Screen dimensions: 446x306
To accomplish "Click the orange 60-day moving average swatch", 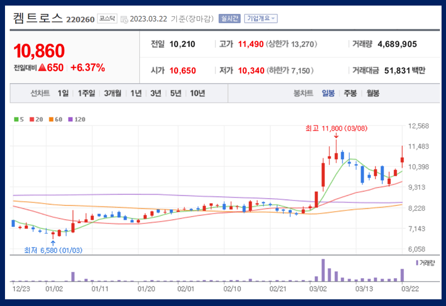I will pyautogui.click(x=51, y=119).
